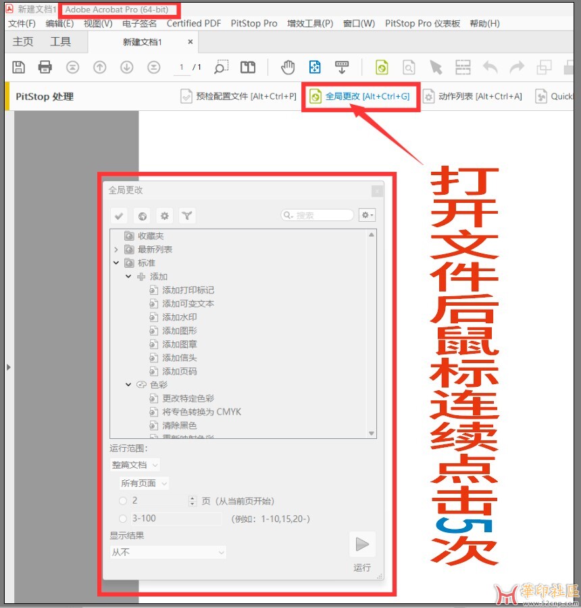This screenshot has height=608, width=581.
Task: Open the 整篇文档 run range dropdown
Action: 135,465
